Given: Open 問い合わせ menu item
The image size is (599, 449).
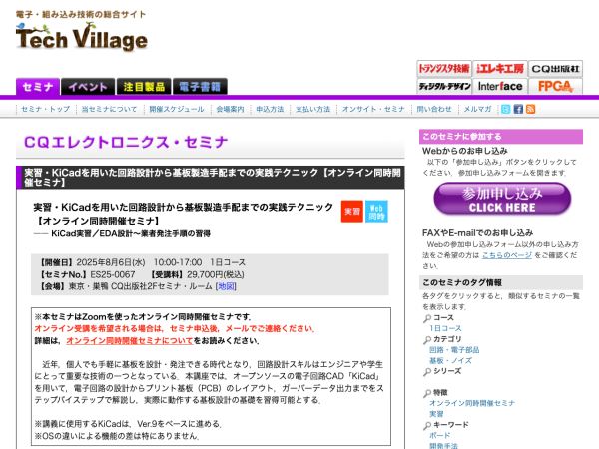Looking at the screenshot, I should coord(434,109).
